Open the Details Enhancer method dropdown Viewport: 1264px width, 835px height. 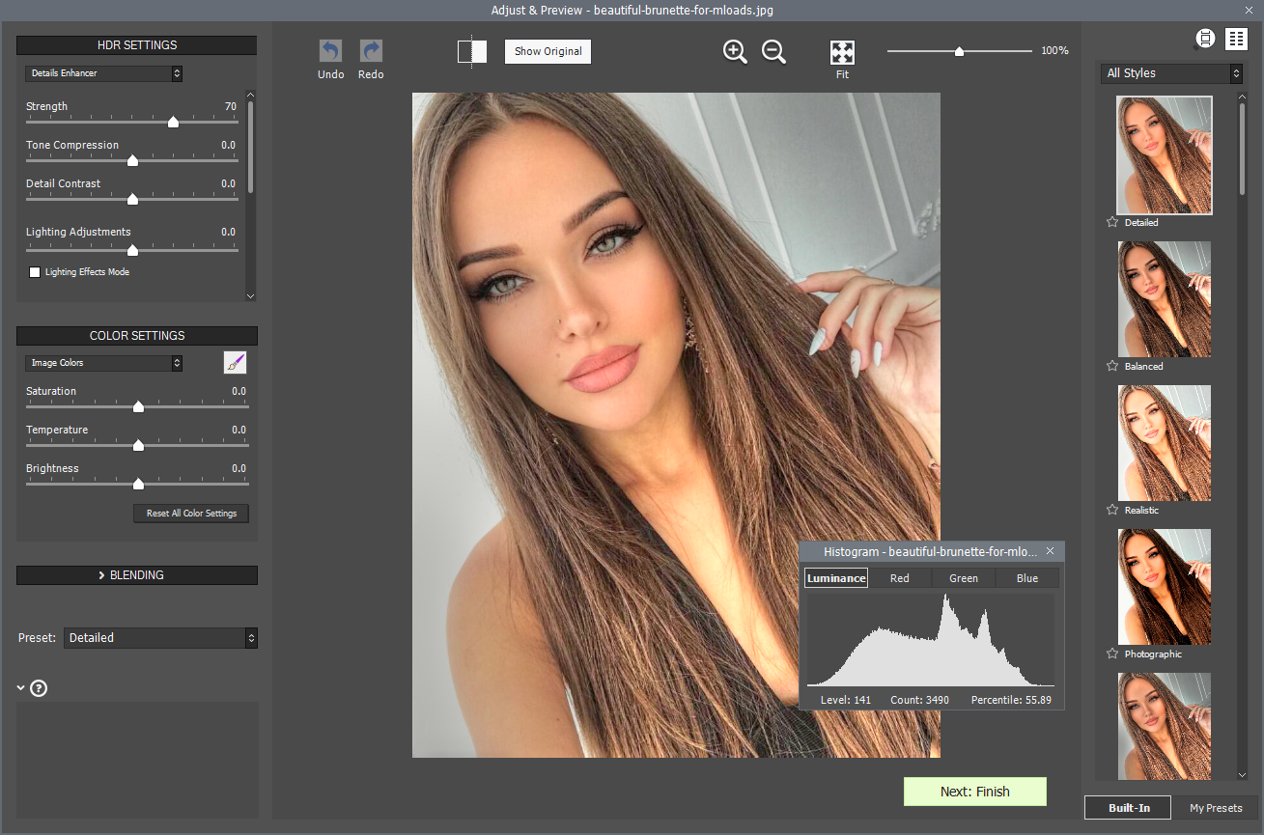click(103, 73)
